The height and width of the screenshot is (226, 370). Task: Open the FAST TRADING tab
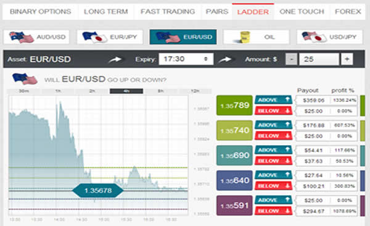168,12
